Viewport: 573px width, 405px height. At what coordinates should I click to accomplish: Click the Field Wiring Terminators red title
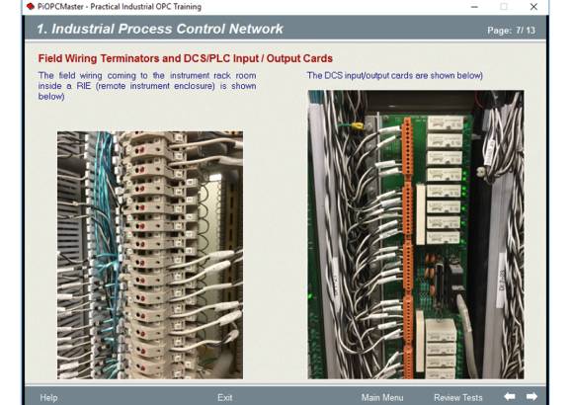point(186,58)
